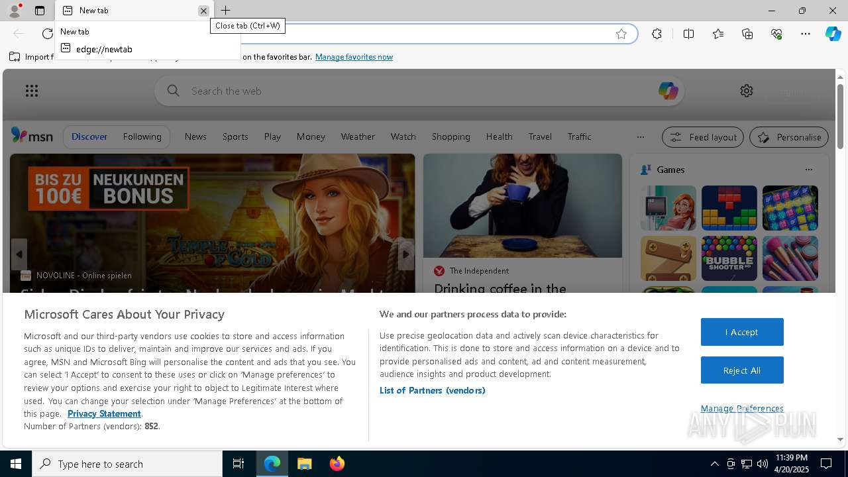Open the block puzzle game thumbnail

pos(729,208)
